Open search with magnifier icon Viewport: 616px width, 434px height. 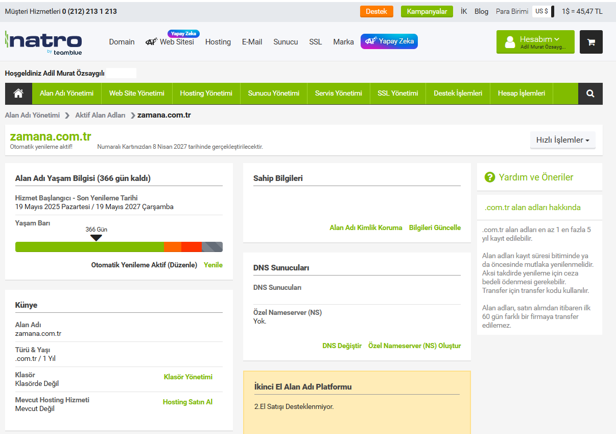point(590,94)
